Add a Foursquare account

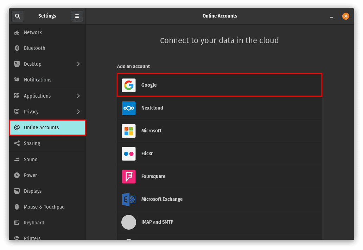(x=219, y=177)
